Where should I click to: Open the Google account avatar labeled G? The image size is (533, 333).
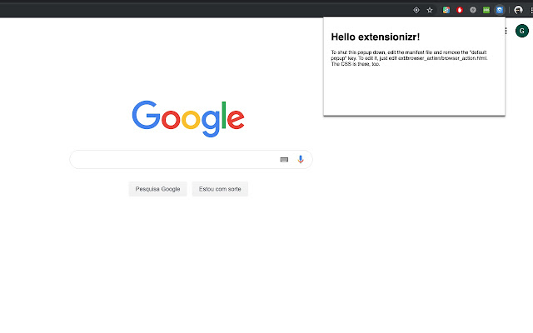click(x=522, y=31)
